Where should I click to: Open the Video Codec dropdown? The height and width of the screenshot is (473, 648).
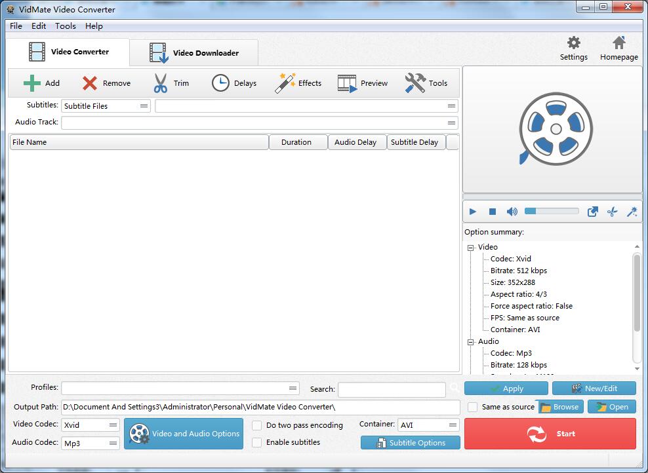[111, 425]
